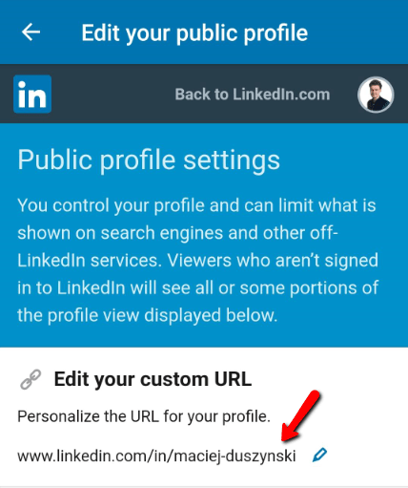Click 'Personalize the URL for your profile' text

pos(144,416)
